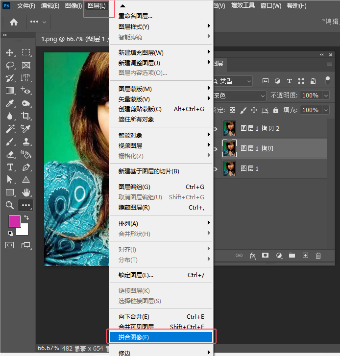
Task: Toggle visibility of bottom 图层 1 layer
Action: (216, 169)
